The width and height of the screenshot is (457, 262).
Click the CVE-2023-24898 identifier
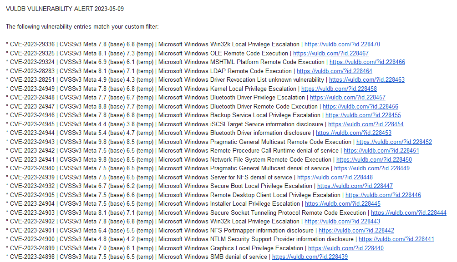click(32, 257)
